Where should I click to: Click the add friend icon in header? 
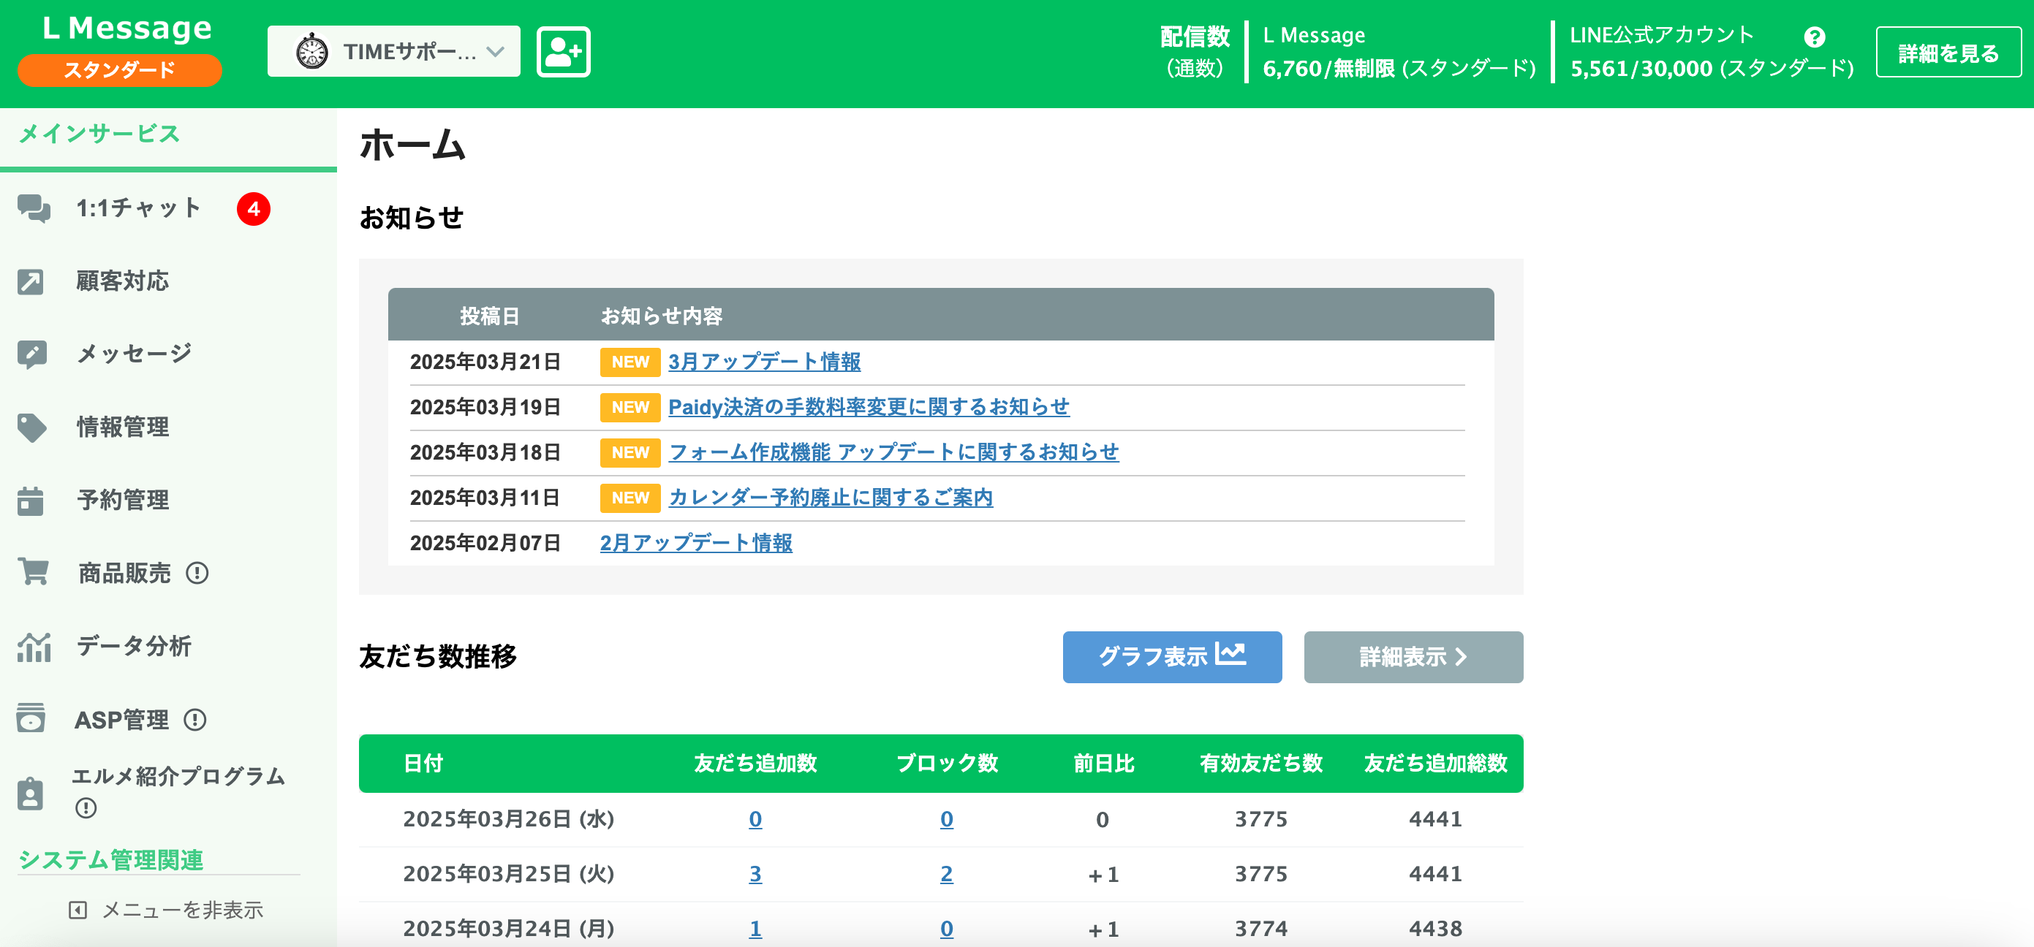(x=563, y=50)
